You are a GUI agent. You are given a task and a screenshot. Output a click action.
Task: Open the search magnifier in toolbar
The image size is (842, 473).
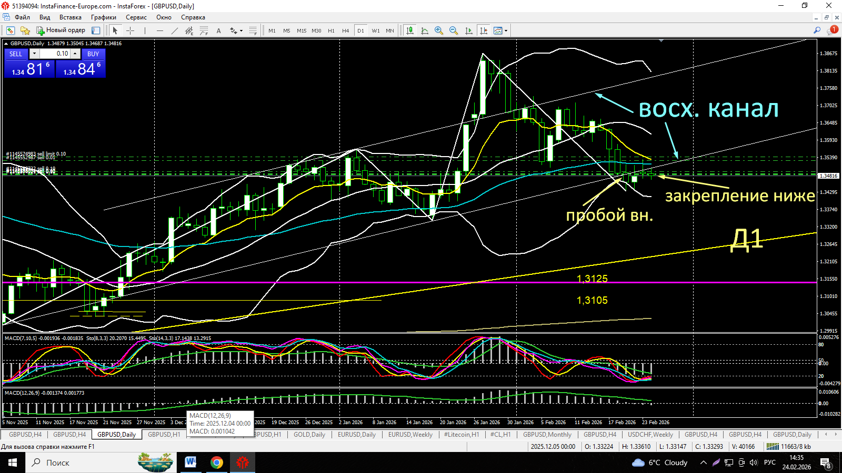click(x=817, y=30)
